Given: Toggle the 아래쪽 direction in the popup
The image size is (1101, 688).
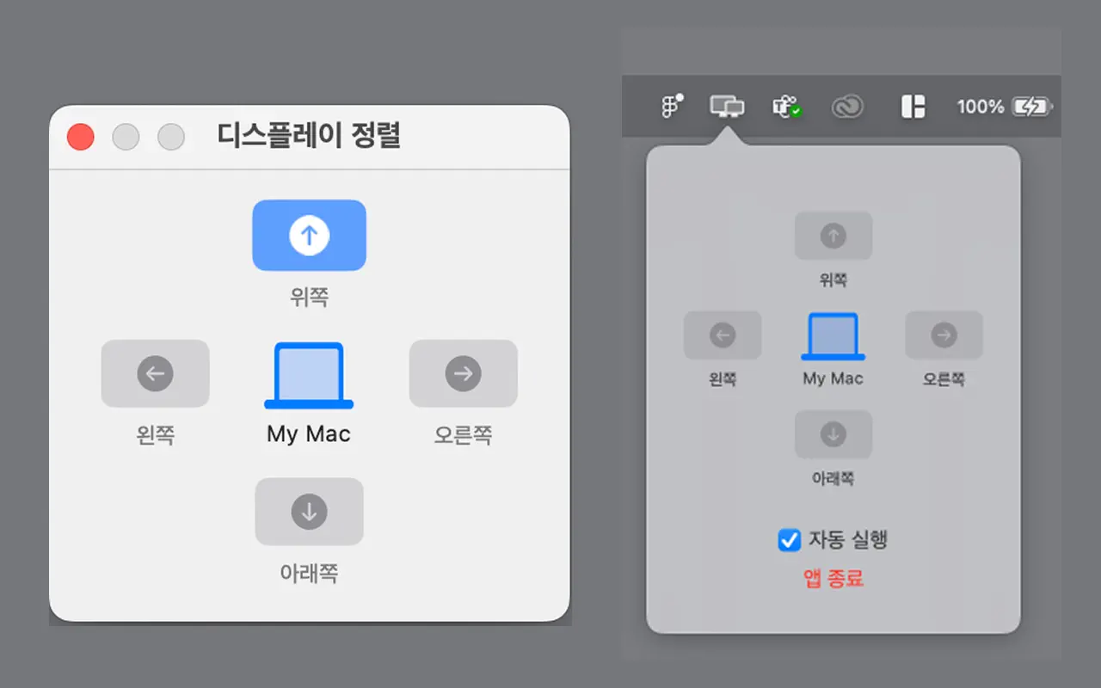Looking at the screenshot, I should coord(832,434).
